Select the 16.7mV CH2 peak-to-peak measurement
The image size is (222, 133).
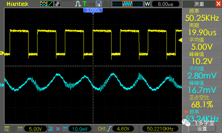click(202, 90)
